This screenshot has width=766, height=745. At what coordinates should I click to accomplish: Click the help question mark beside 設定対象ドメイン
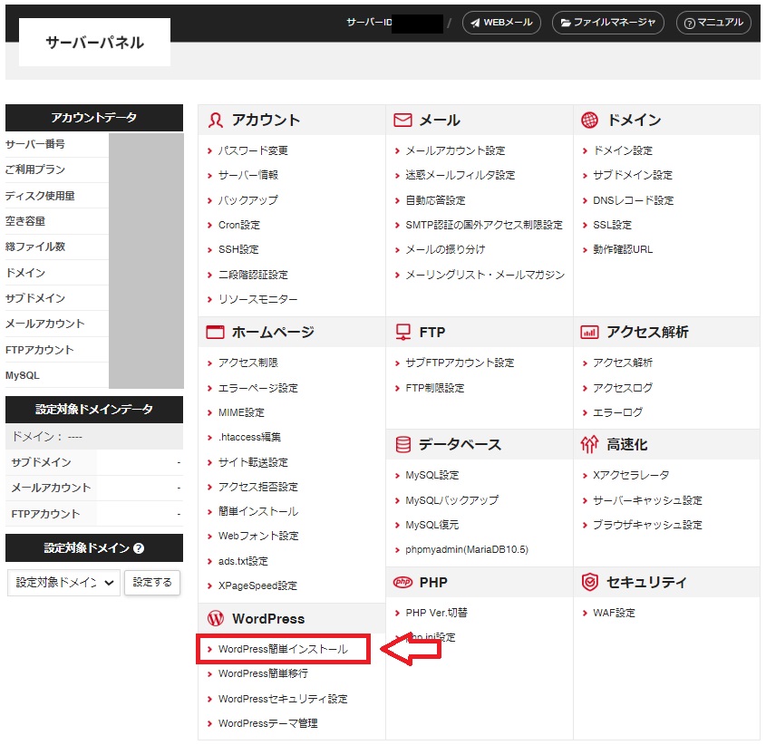(x=139, y=548)
